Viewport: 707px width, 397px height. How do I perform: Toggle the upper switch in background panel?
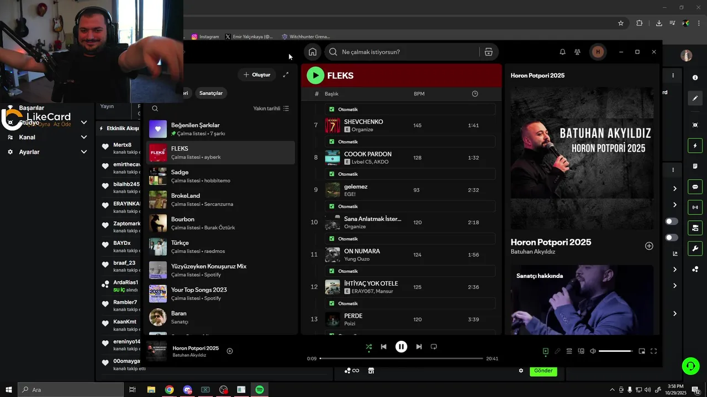672,221
